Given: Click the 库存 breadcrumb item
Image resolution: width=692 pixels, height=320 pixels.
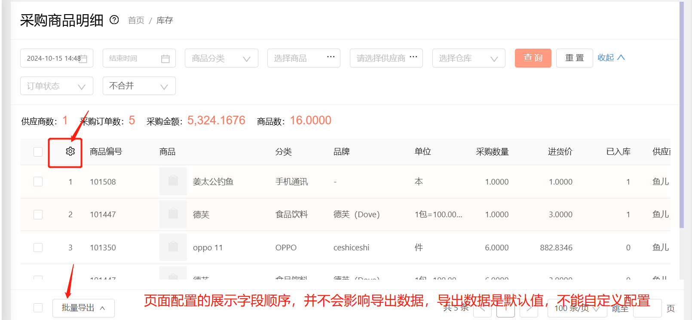Looking at the screenshot, I should click(165, 21).
